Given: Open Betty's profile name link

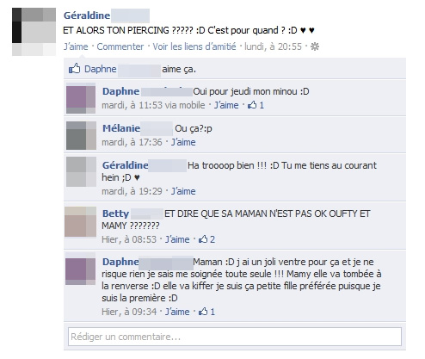Looking at the screenshot, I should pos(115,214).
